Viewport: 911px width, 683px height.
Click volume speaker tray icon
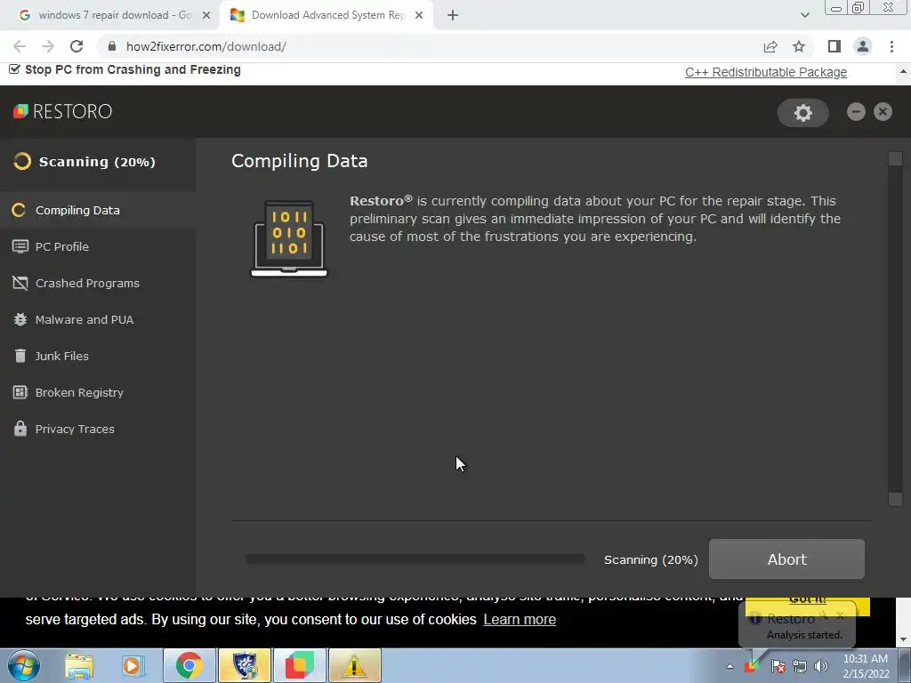coord(820,667)
